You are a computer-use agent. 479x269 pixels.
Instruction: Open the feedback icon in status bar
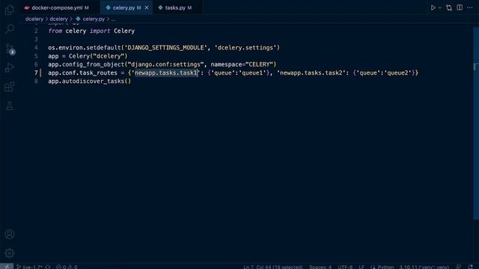point(459,267)
